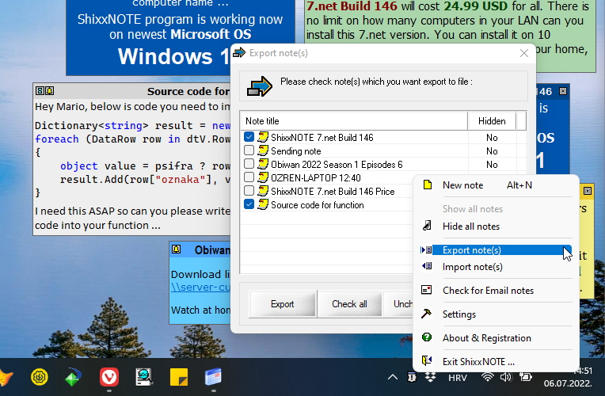Click the corner button on blue note titled 46
Image resolution: width=605 pixels, height=396 pixels.
click(563, 91)
